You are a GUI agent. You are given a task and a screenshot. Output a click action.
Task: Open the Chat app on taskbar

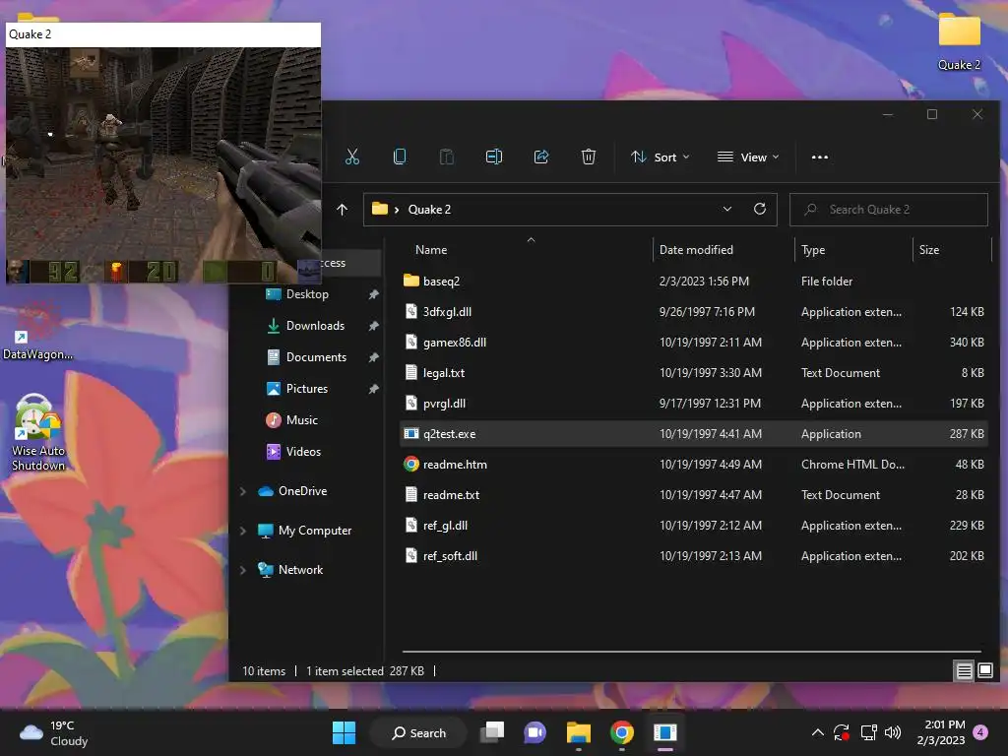[x=535, y=732]
